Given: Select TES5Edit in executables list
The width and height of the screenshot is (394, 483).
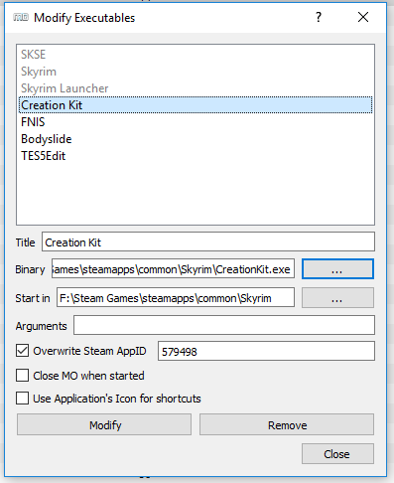Looking at the screenshot, I should pos(196,156).
